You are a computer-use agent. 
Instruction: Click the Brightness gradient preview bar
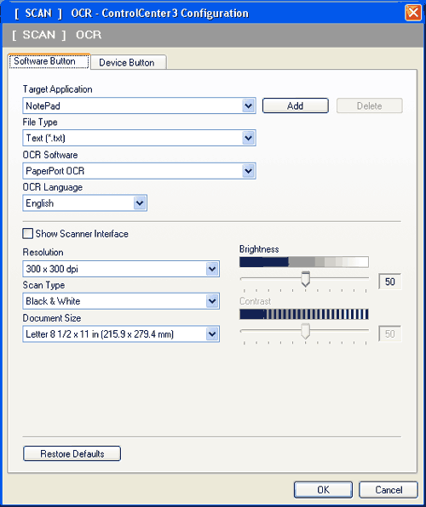[304, 262]
